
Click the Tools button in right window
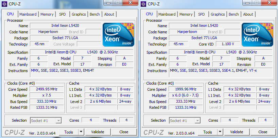point(208,132)
